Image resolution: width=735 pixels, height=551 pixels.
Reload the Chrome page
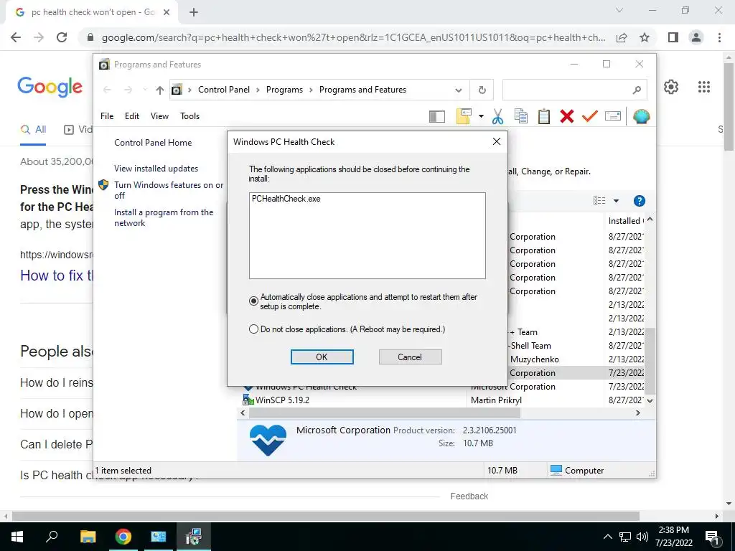62,37
